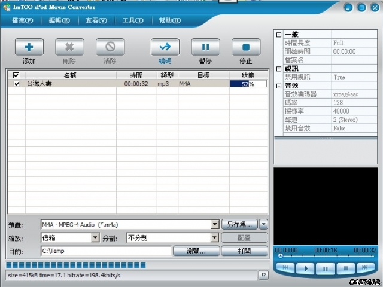Click the empty 檔案名 value cell

354,60
